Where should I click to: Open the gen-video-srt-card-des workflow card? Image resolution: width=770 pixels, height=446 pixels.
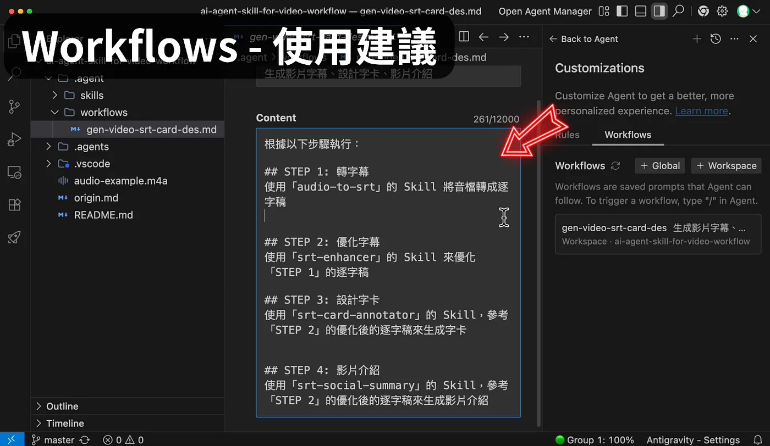click(658, 234)
